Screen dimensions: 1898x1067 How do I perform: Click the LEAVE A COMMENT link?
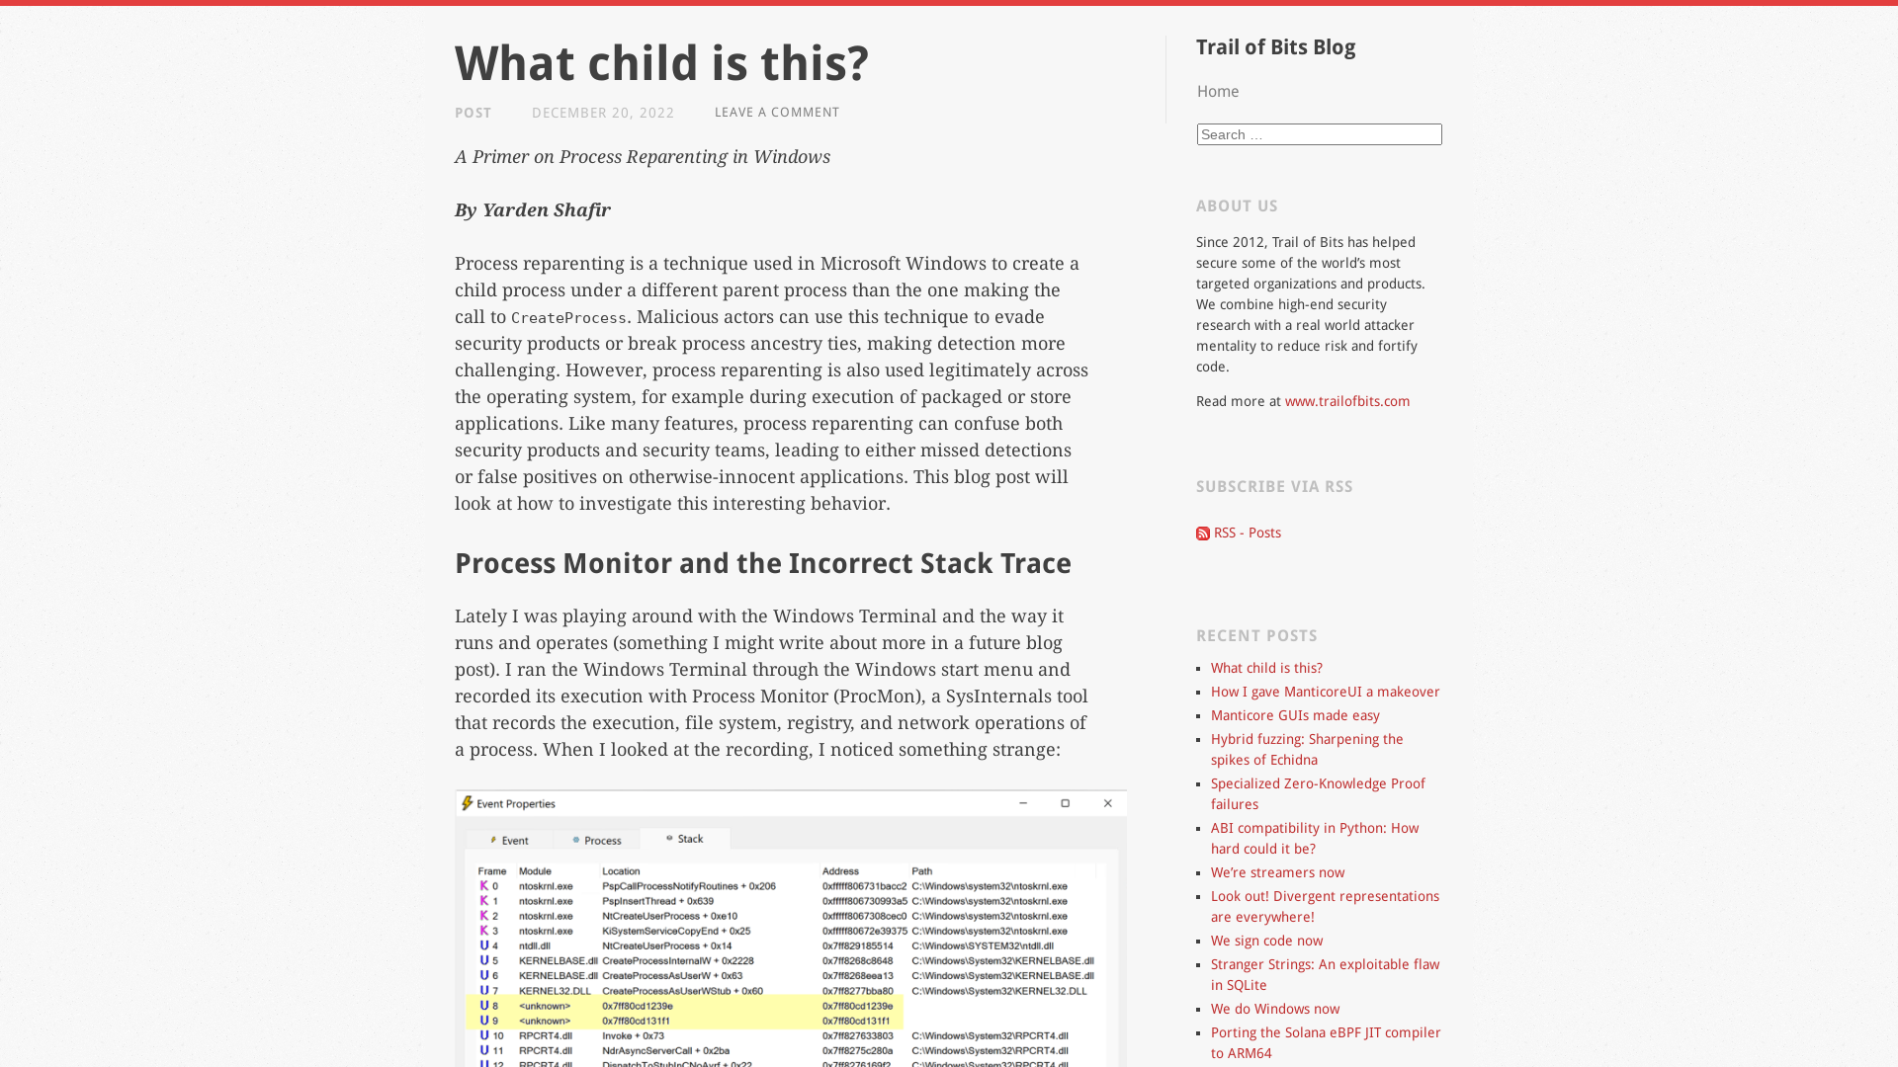777,112
